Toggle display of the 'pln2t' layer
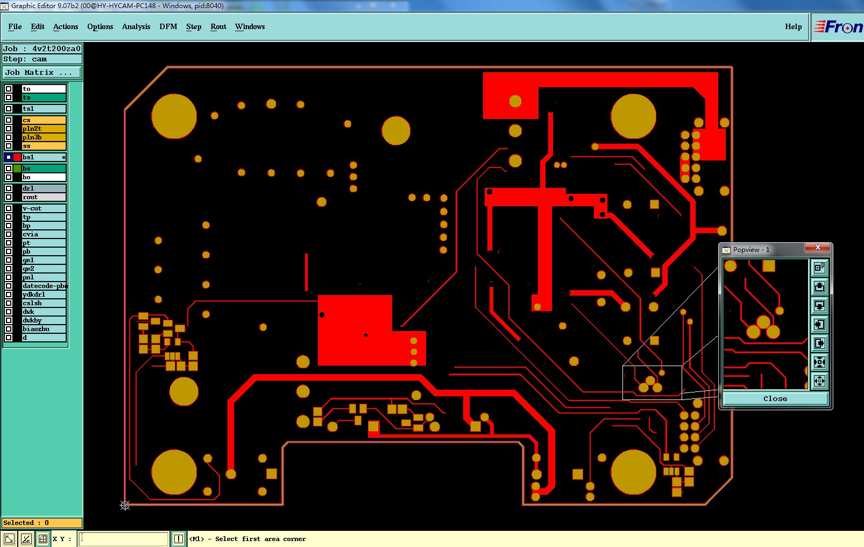 pos(9,129)
